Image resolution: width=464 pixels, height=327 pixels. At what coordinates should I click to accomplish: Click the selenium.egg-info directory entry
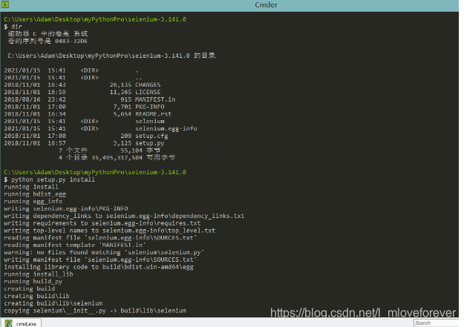point(166,128)
